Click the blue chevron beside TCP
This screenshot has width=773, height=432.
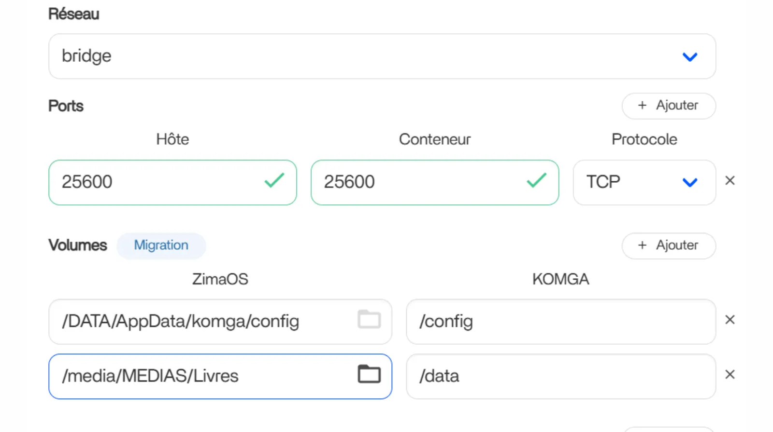click(x=689, y=182)
